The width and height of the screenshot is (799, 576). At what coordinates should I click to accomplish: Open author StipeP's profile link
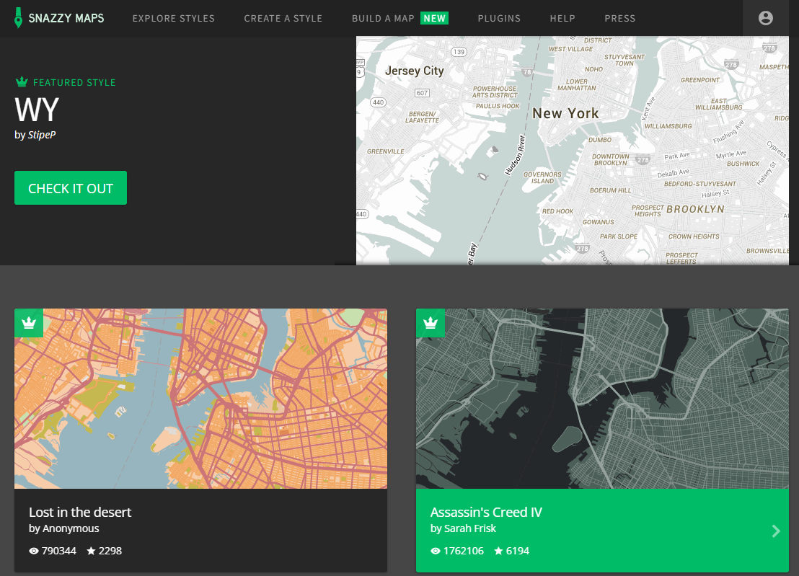click(x=41, y=135)
